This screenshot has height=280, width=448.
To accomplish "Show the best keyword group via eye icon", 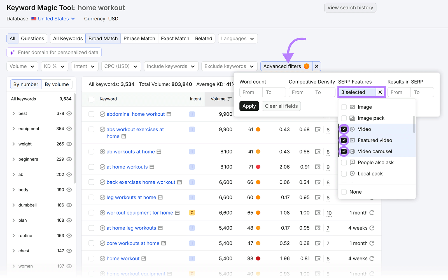I will 69,113.
